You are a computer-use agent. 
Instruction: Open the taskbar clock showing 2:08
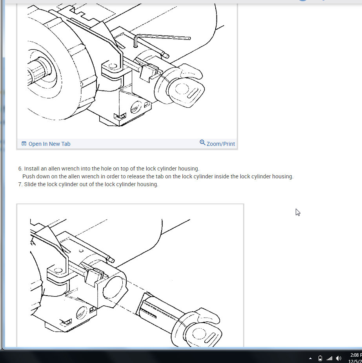[355, 358]
